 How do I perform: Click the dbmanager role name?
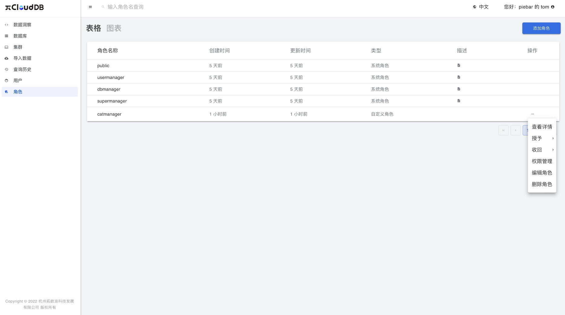(x=109, y=89)
